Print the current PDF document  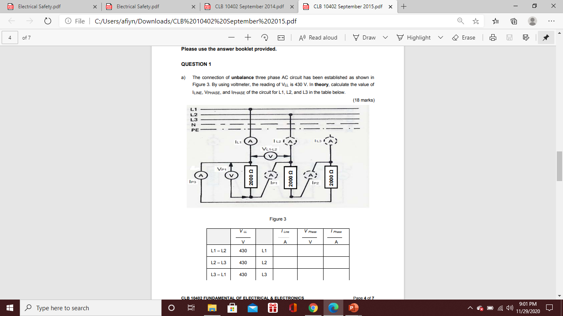(493, 37)
